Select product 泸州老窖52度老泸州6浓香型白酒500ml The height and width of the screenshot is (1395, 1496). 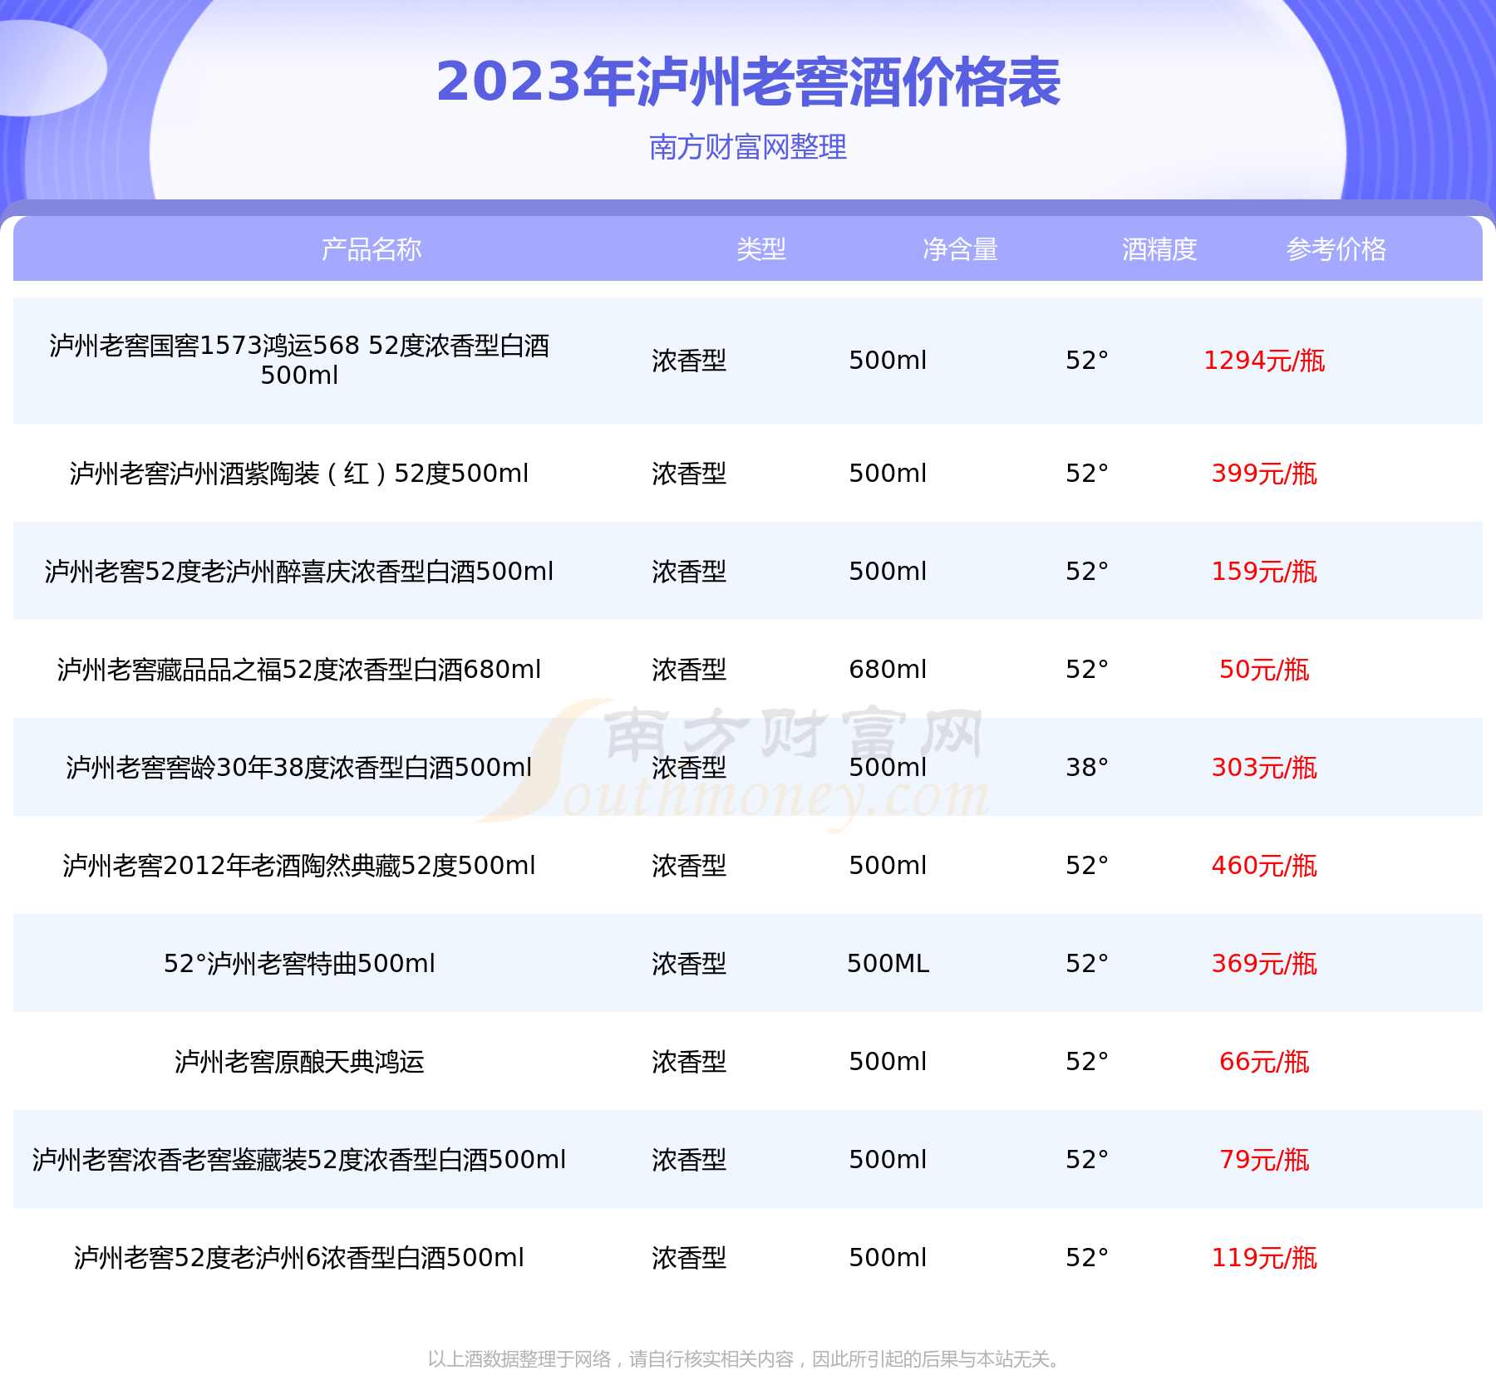(299, 1258)
